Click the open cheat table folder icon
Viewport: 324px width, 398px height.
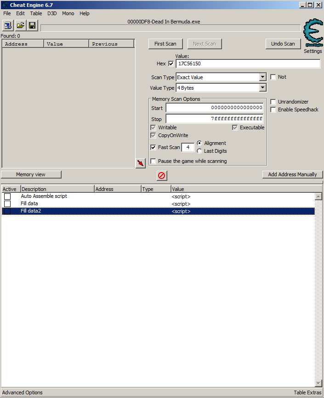pos(20,25)
